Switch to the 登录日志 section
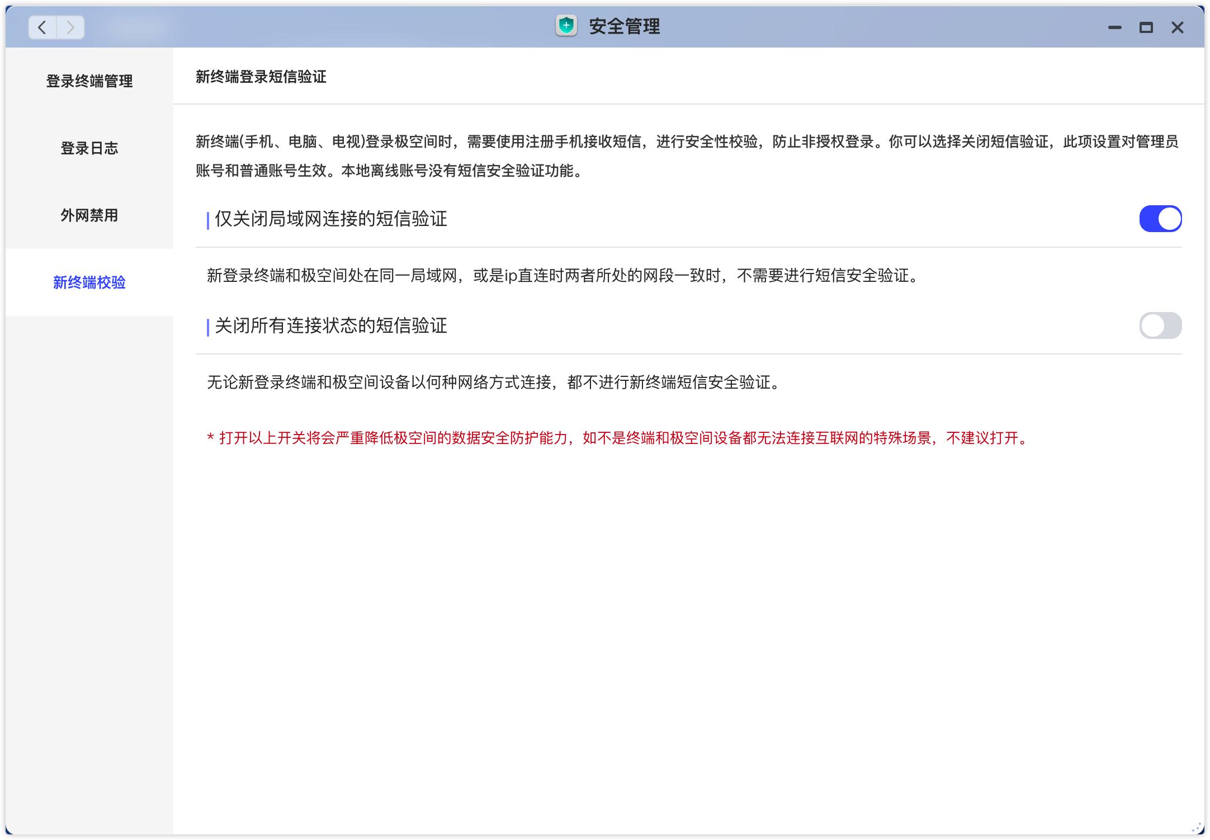 click(89, 148)
